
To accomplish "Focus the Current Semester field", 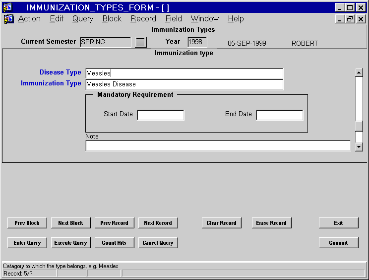I will coord(106,42).
